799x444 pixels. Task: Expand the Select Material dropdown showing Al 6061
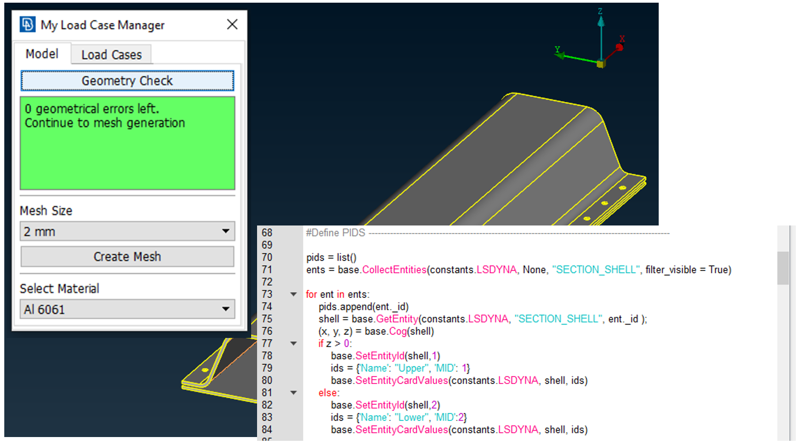tap(127, 310)
